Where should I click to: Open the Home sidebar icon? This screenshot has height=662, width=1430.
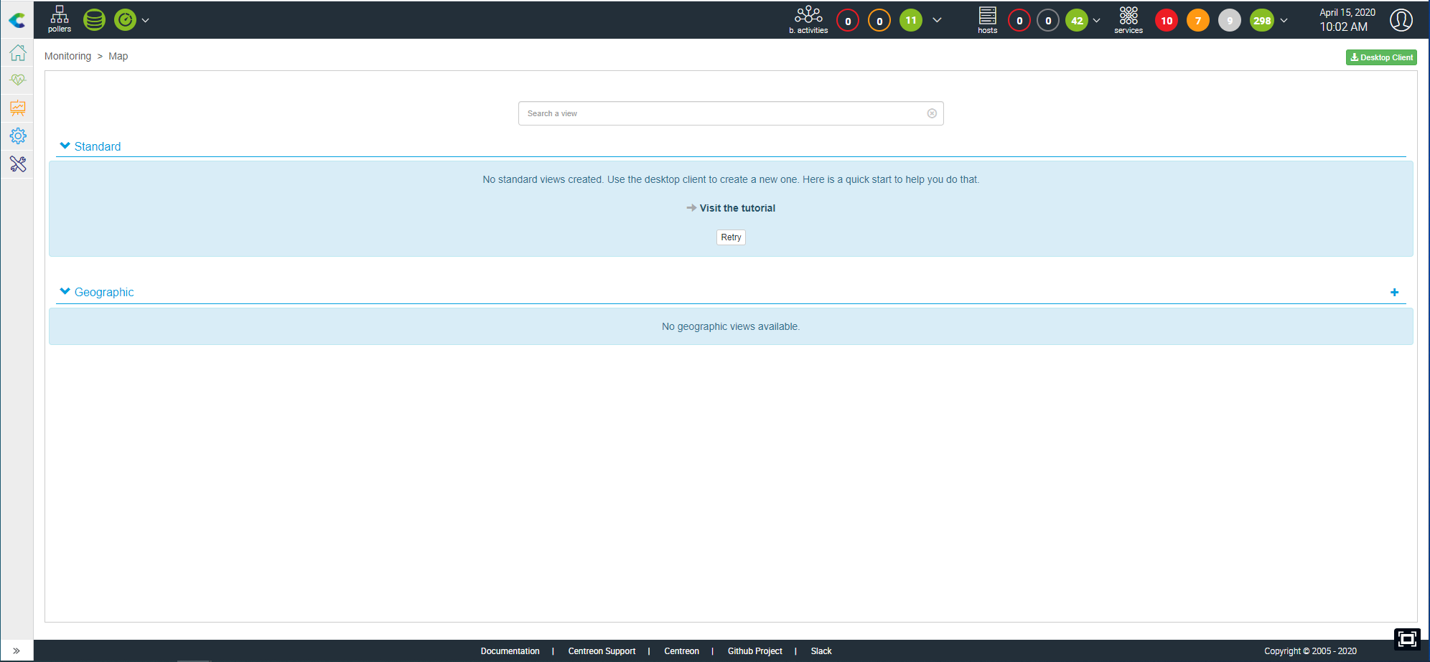click(x=18, y=53)
